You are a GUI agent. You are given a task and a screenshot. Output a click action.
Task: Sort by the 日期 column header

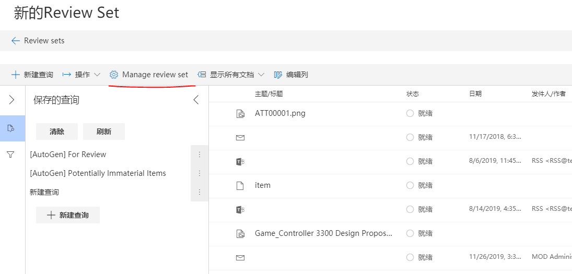pos(475,94)
